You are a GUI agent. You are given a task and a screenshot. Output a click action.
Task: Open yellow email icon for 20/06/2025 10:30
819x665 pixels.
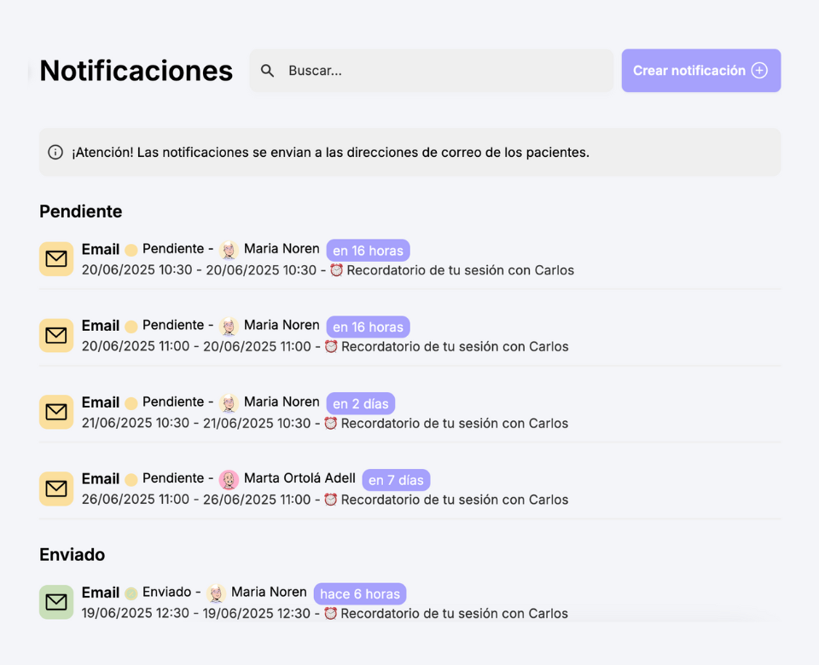point(56,259)
